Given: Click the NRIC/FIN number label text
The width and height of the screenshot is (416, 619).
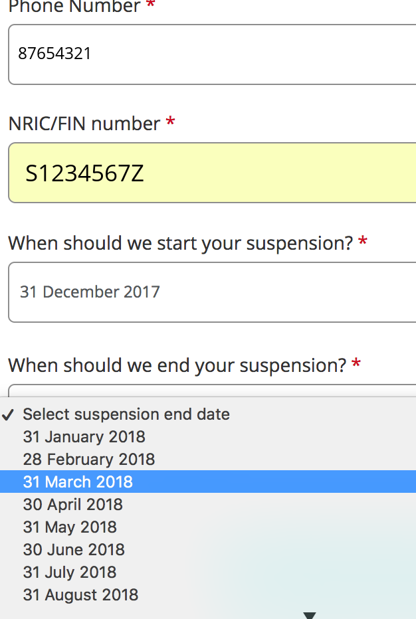Looking at the screenshot, I should tap(84, 124).
